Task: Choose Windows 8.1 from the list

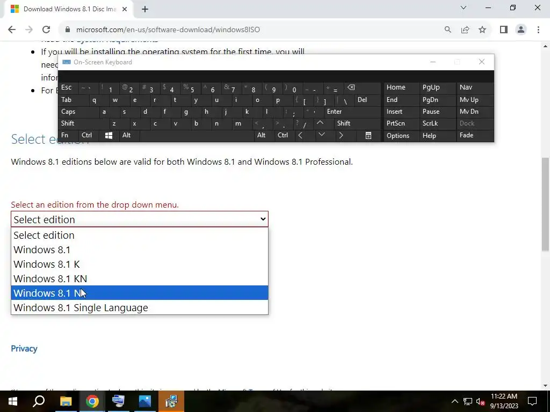Action: pyautogui.click(x=140, y=250)
